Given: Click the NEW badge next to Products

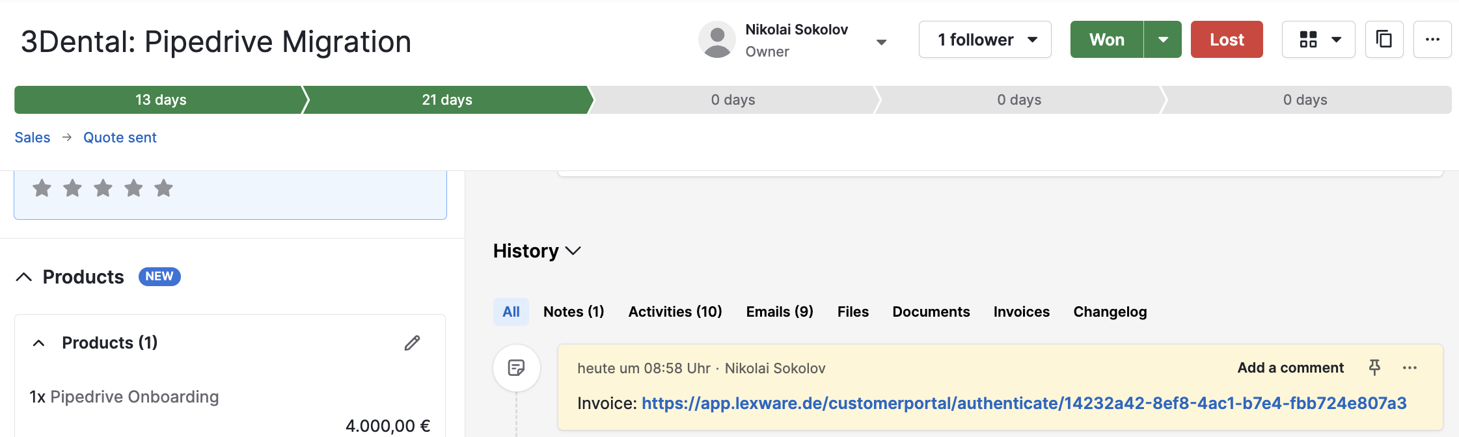Looking at the screenshot, I should click(159, 276).
